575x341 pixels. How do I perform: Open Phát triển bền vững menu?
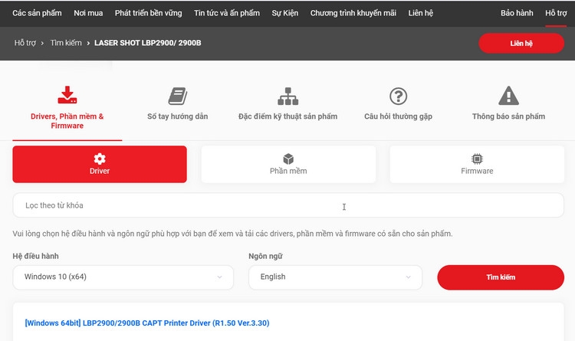[x=148, y=13]
